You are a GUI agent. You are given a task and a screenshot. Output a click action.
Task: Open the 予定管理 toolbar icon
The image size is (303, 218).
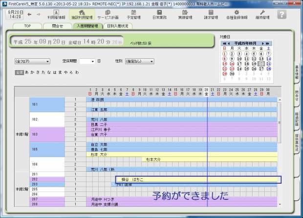[x=134, y=14]
